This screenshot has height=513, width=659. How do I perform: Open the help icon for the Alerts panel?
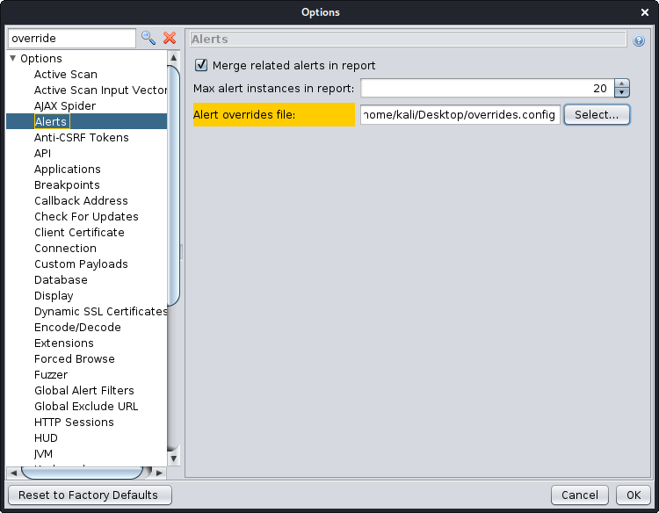639,40
